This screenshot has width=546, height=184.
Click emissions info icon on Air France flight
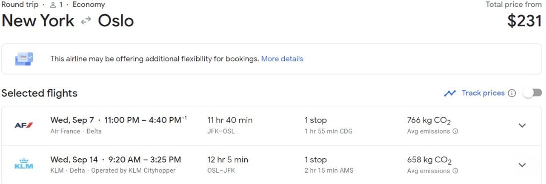455,132
